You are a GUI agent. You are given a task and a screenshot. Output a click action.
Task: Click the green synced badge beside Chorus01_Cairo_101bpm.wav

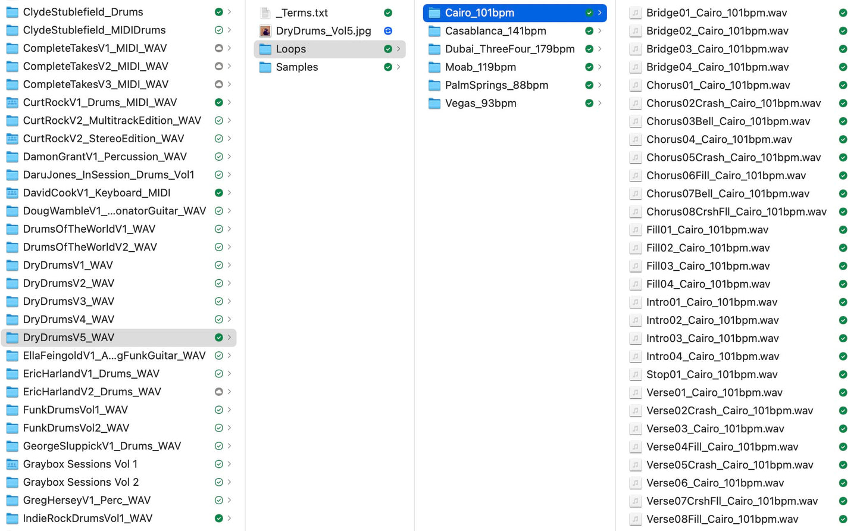coord(843,85)
